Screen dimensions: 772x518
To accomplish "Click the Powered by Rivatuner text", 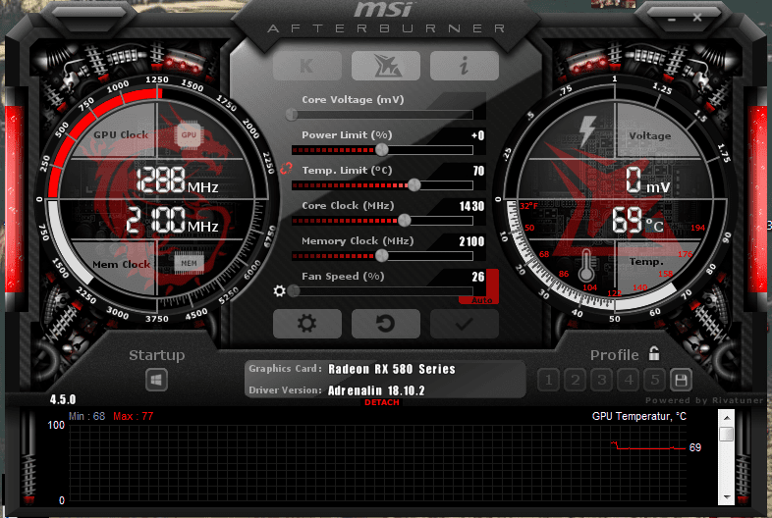I will coord(704,400).
